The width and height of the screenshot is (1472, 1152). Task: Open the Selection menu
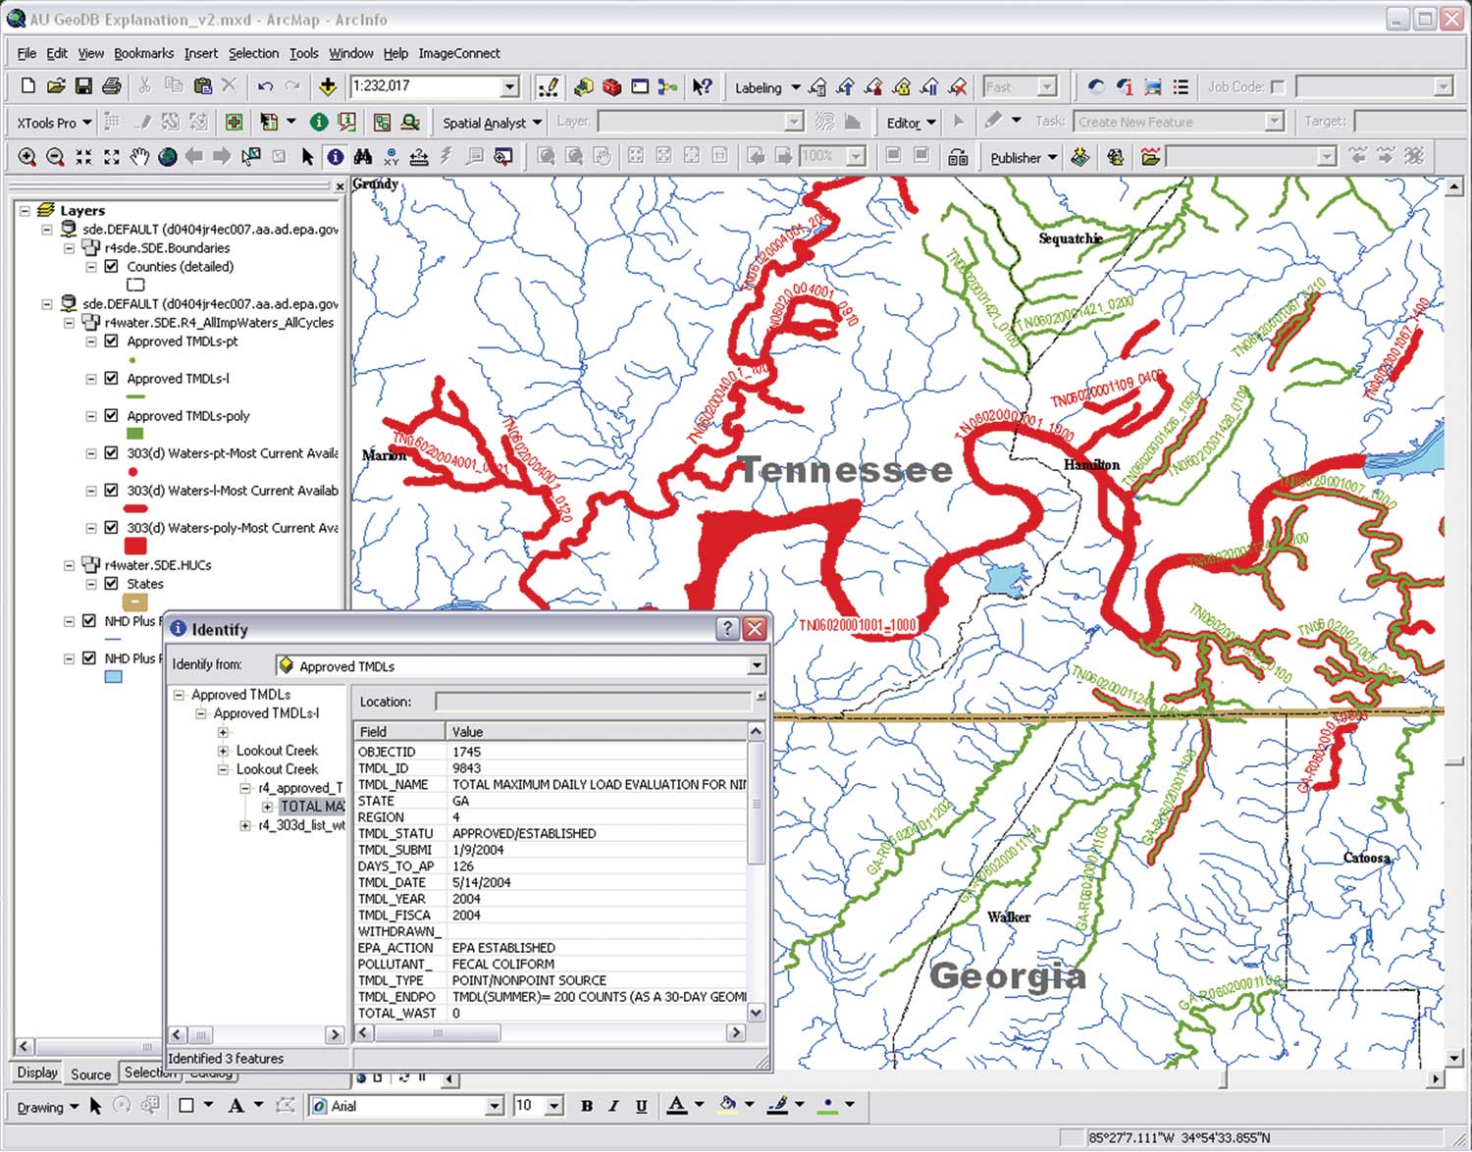click(253, 53)
